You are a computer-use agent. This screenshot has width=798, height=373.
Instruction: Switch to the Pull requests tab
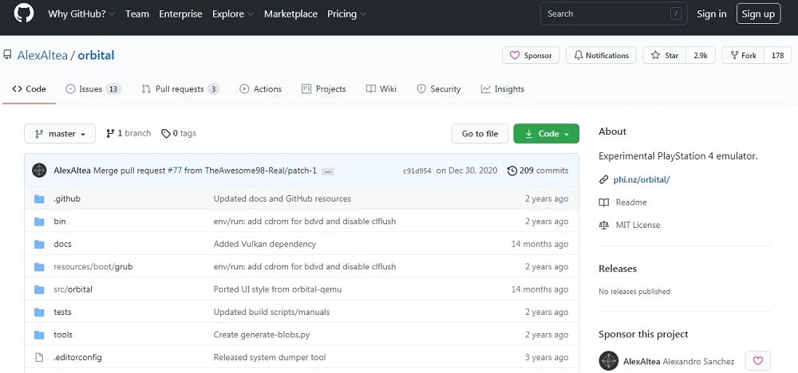[x=180, y=89]
